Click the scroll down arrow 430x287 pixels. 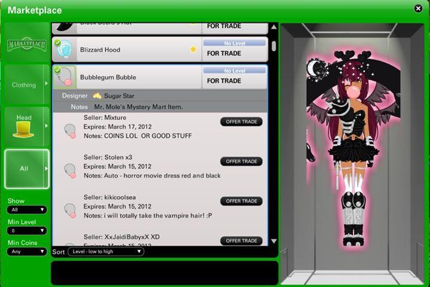[x=274, y=241]
